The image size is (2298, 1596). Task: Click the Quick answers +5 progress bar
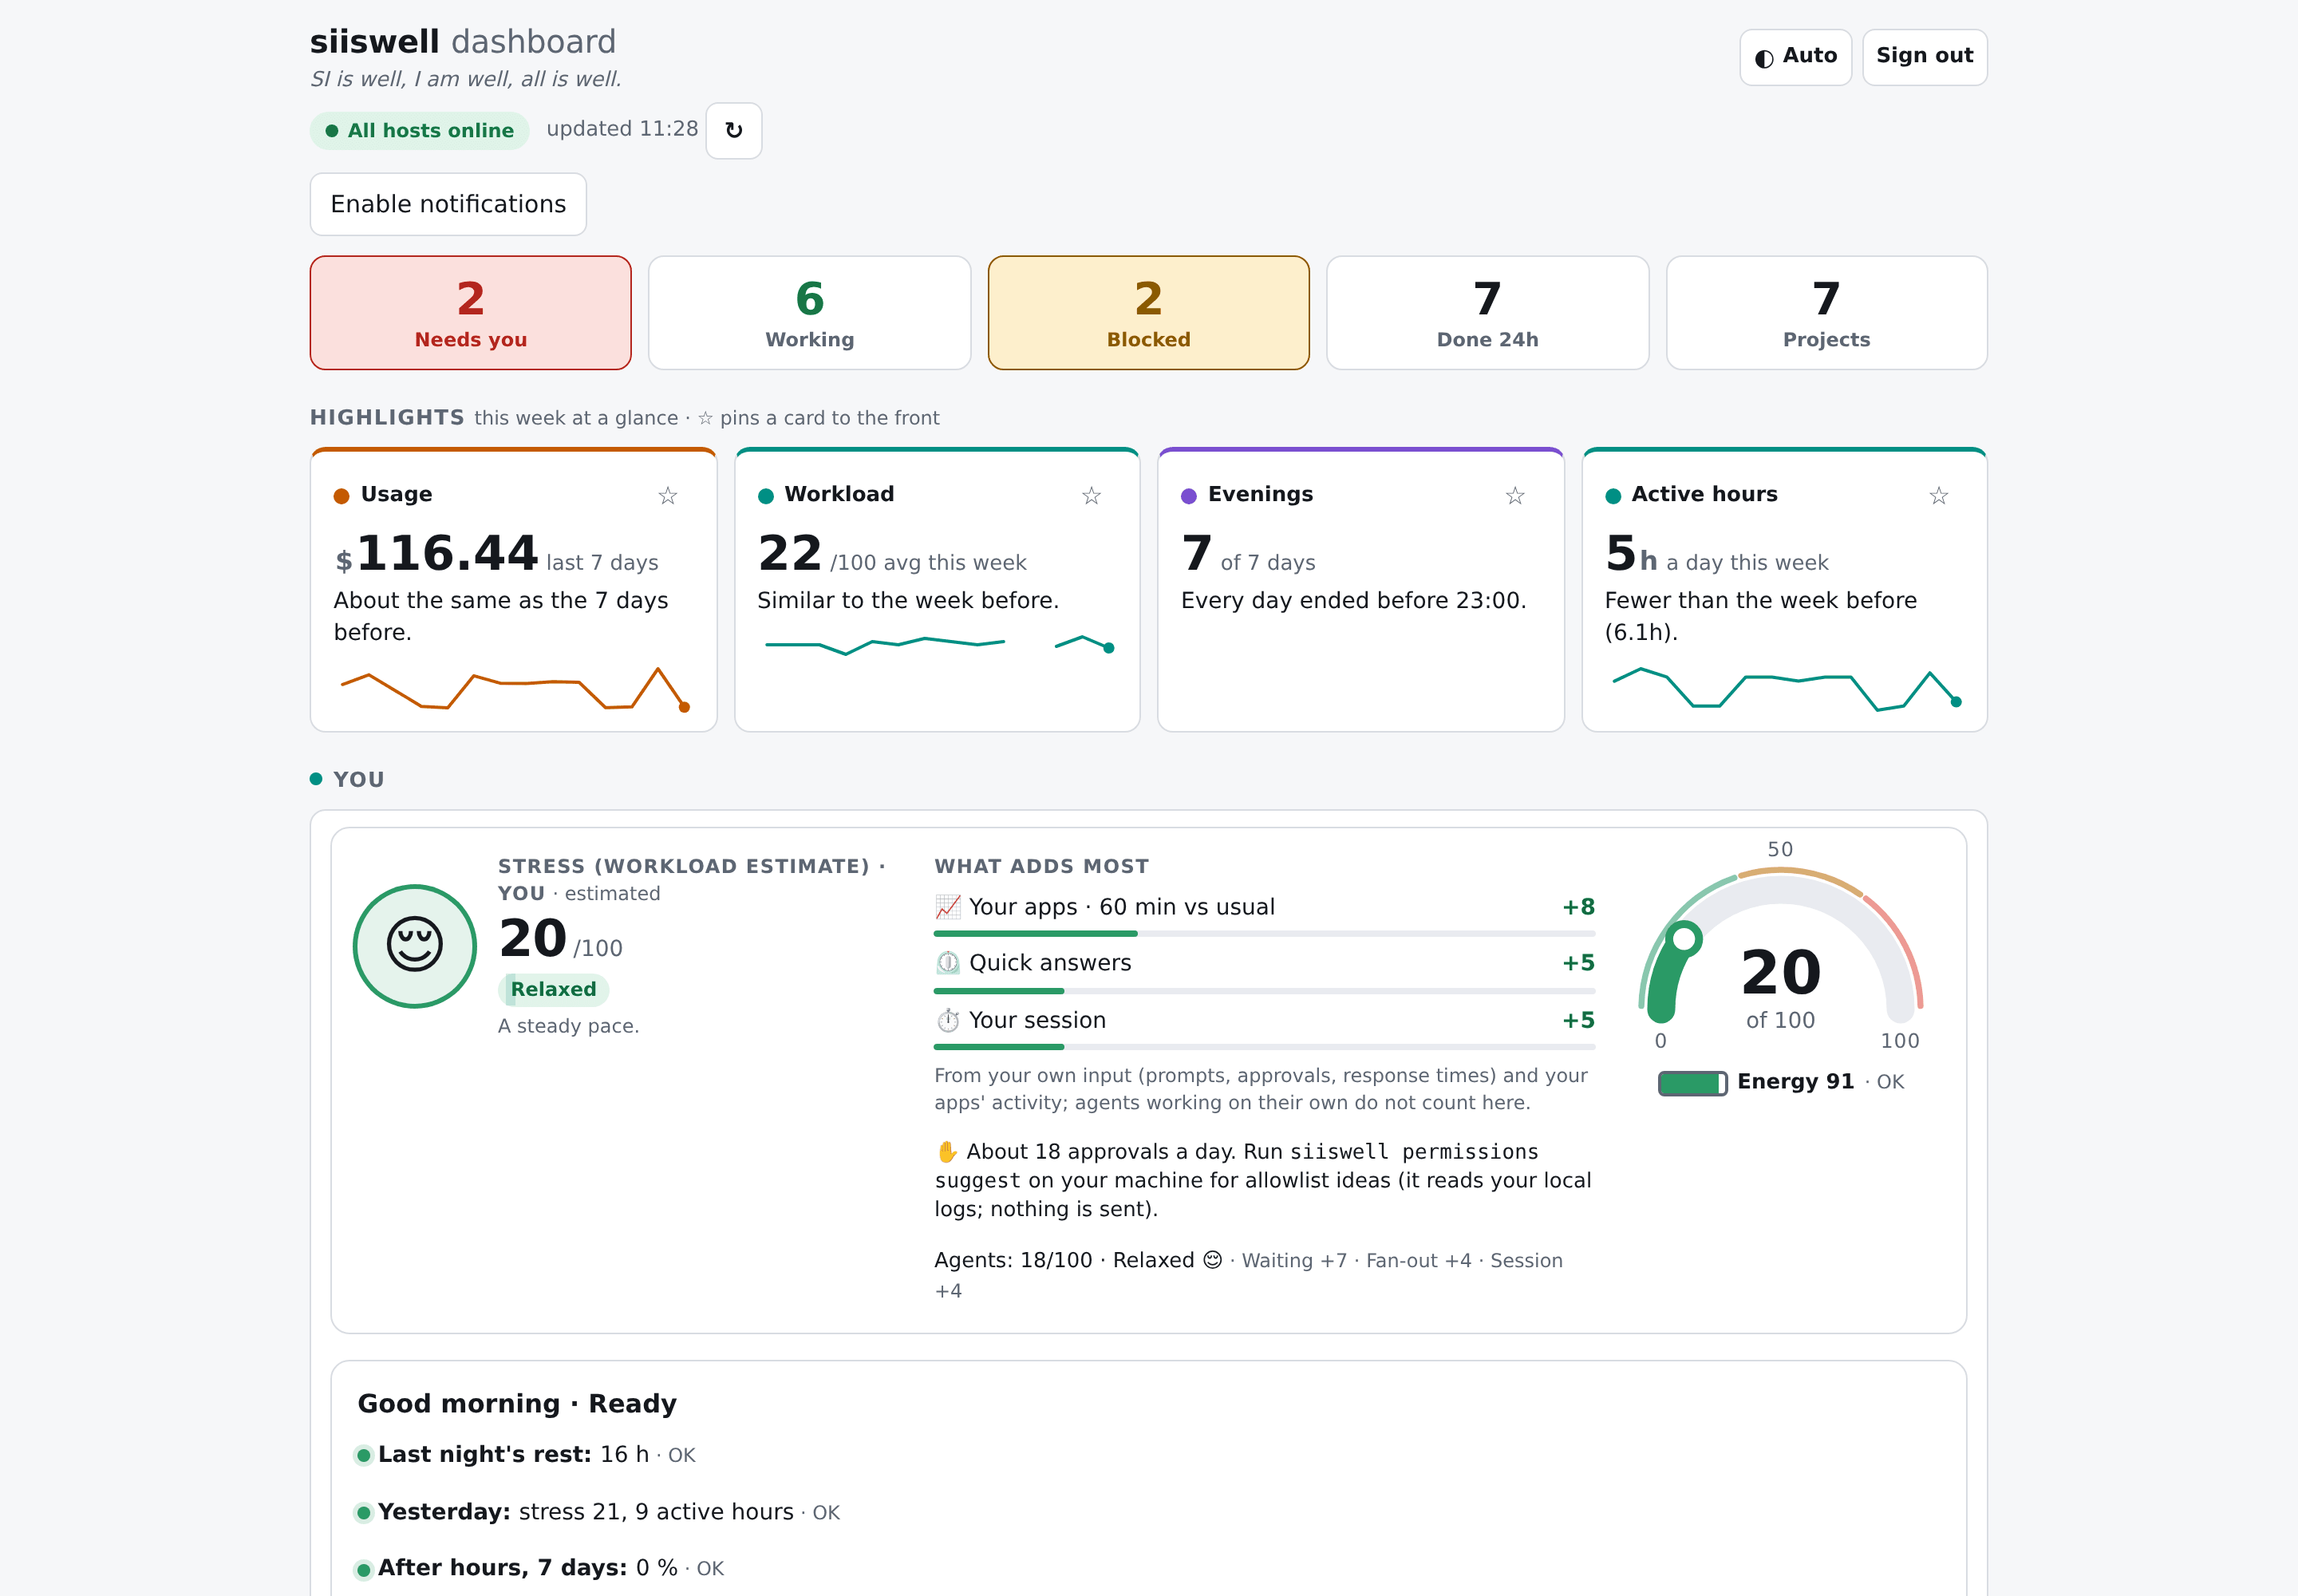1264,990
